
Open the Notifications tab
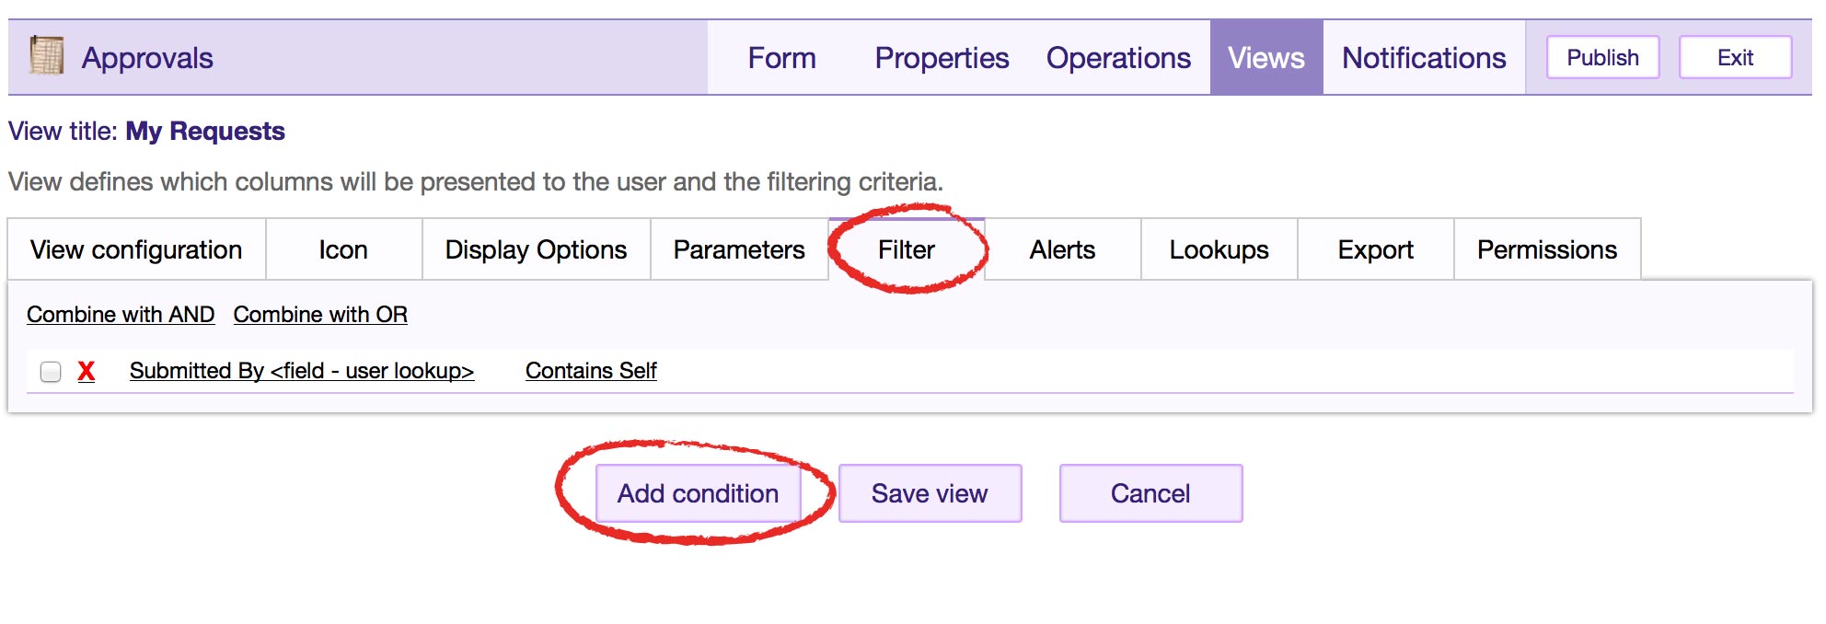1424,58
